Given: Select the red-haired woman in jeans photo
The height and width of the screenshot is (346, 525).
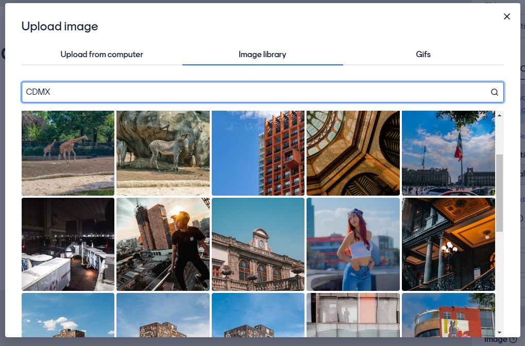Looking at the screenshot, I should [x=353, y=244].
